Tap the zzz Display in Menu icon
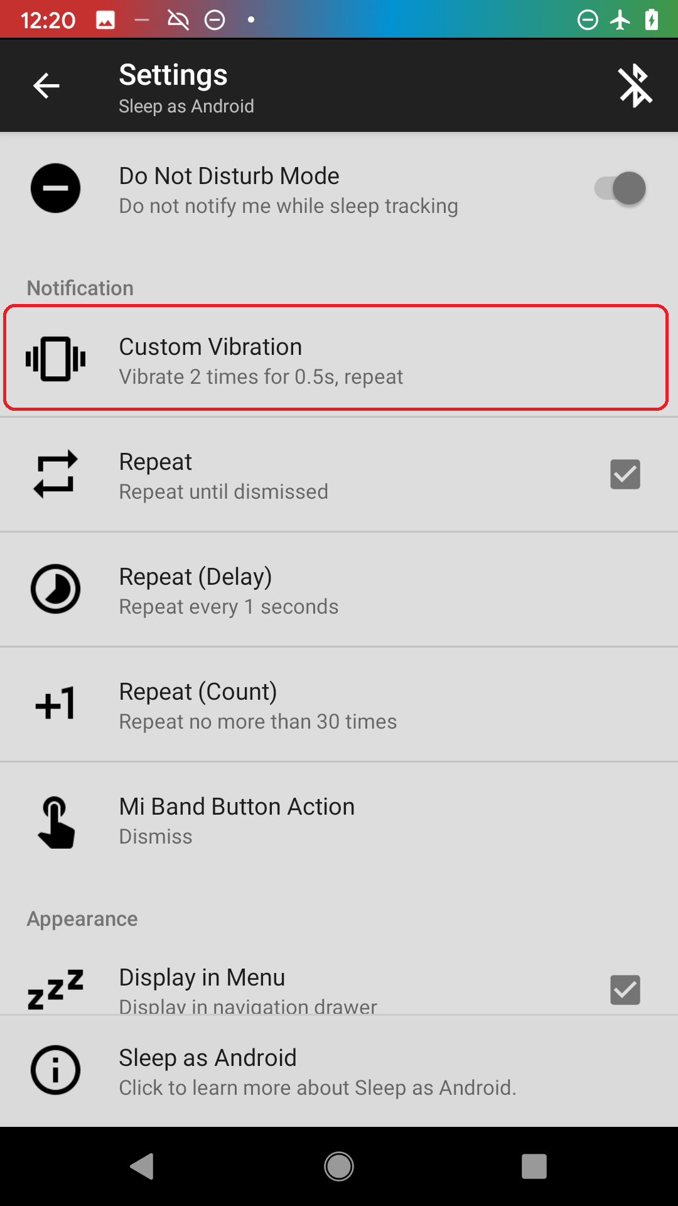 (x=55, y=989)
